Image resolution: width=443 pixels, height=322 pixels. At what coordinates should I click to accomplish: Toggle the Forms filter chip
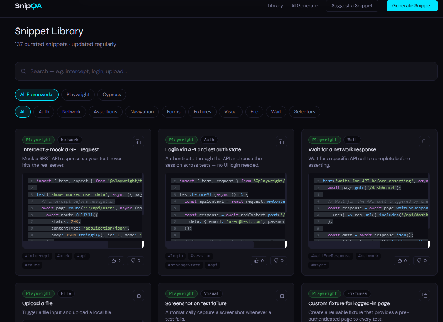173,111
